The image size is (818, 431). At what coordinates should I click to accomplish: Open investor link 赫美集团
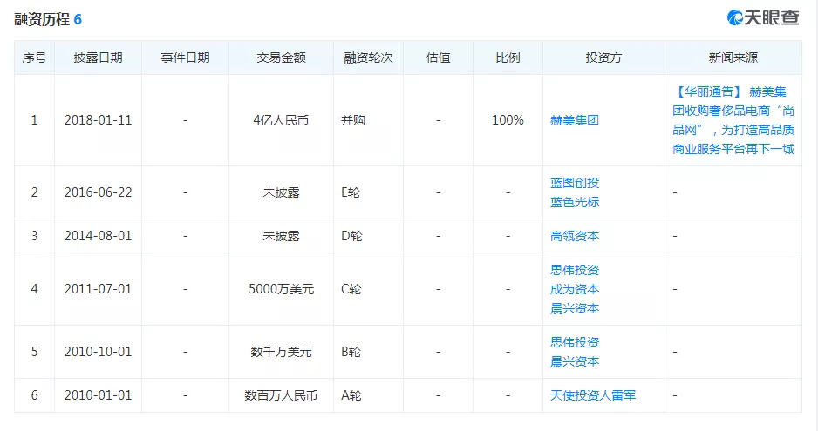click(575, 120)
